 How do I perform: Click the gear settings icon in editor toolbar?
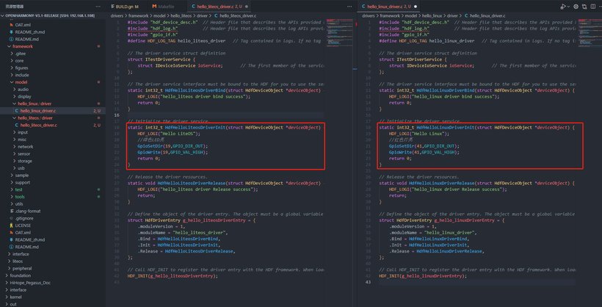point(576,7)
